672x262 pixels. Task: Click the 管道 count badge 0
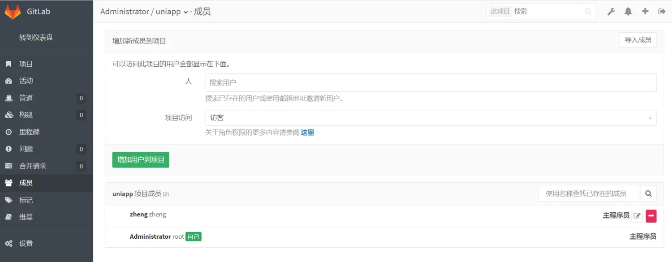tap(81, 98)
